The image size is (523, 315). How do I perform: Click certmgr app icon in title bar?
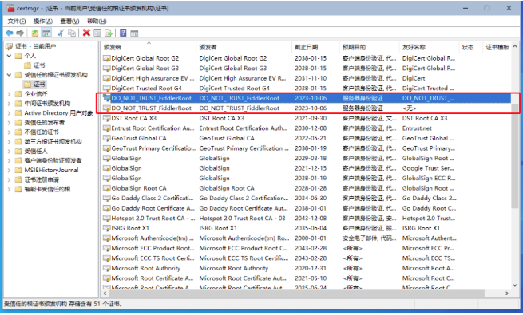11,8
